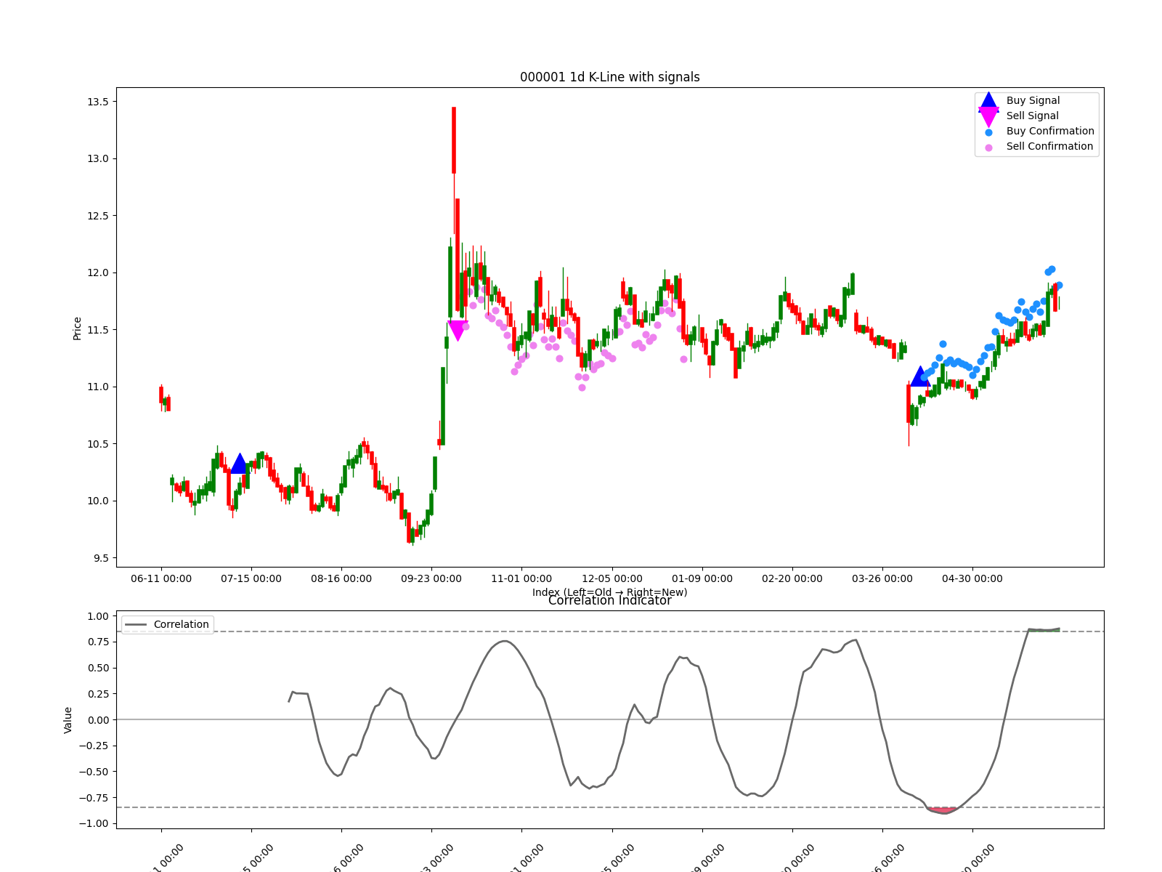Click the 11.0 price tick label

click(x=97, y=387)
